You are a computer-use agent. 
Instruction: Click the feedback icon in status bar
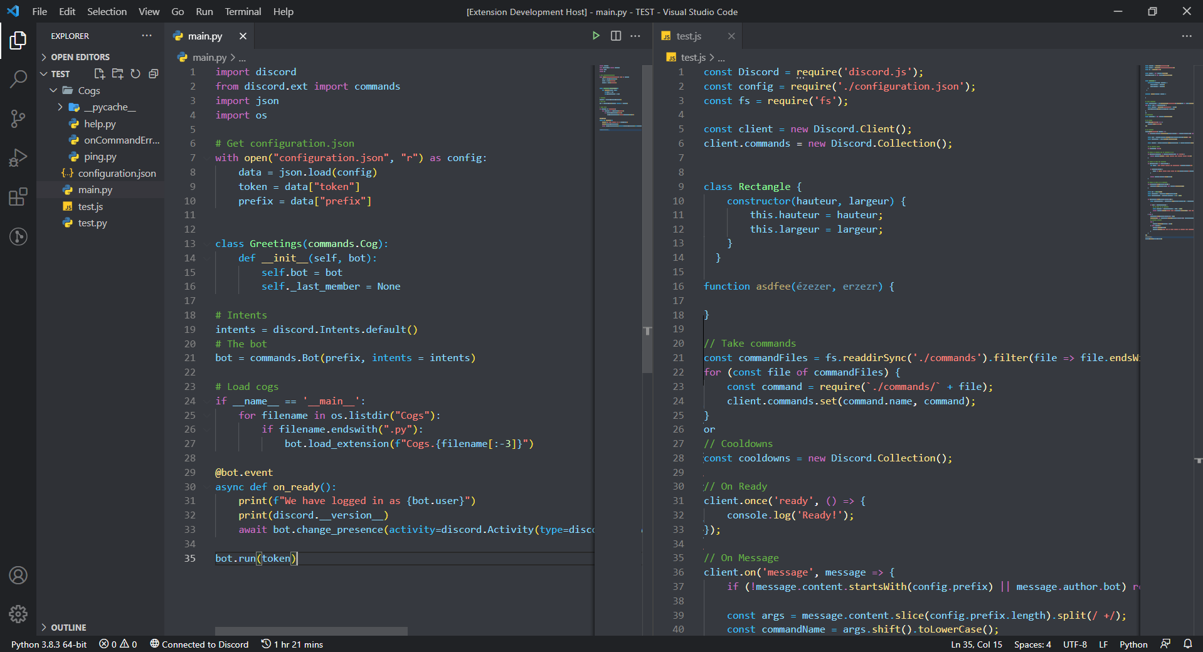click(1165, 644)
